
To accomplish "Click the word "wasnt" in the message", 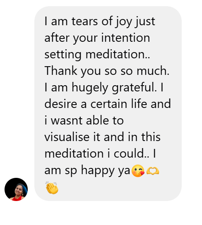I will [x=67, y=120].
